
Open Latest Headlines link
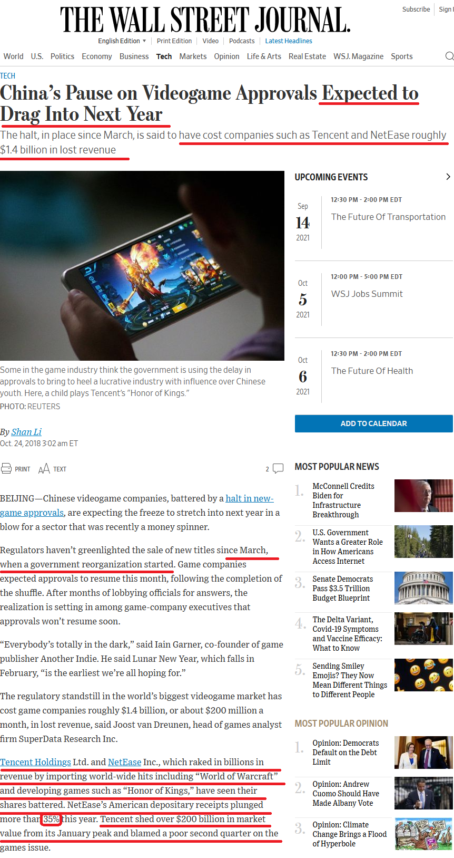(289, 41)
